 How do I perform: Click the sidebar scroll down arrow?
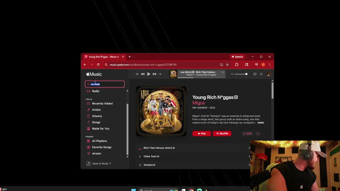coord(127,157)
